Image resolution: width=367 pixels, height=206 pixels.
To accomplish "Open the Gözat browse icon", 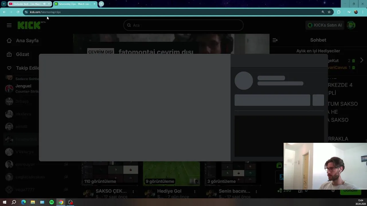I will coord(9,54).
